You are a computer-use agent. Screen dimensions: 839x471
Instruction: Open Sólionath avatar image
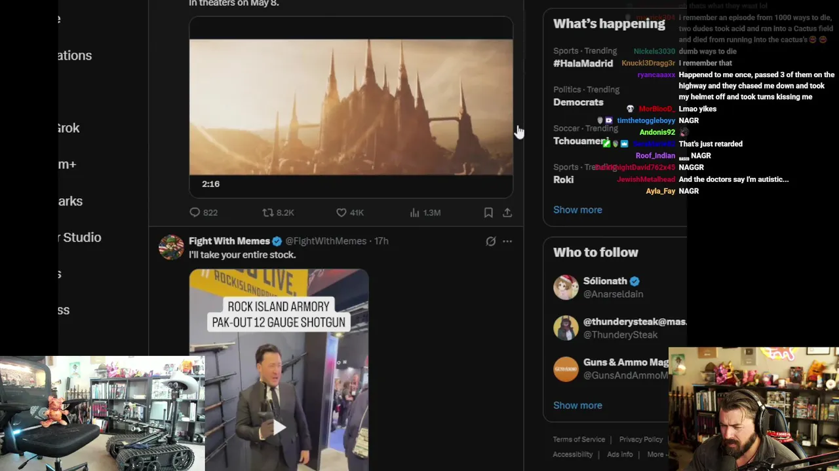tap(566, 287)
